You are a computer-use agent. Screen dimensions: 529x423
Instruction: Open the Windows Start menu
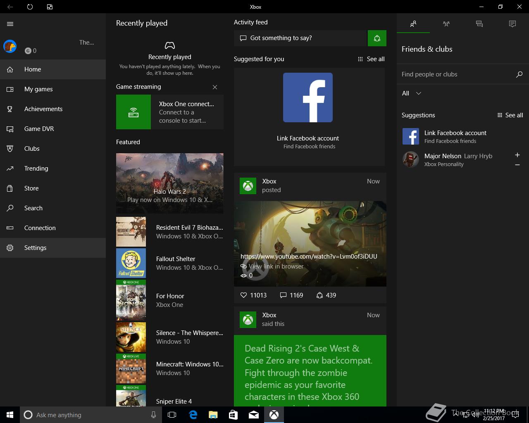coord(10,415)
